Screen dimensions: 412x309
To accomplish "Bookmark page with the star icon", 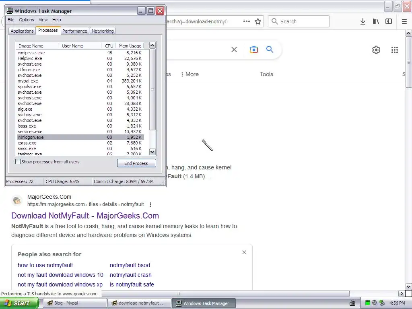I will click(x=258, y=22).
